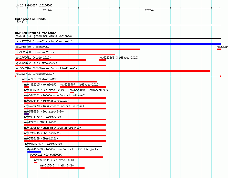The image size is (228, 178).
Task: Click the nsv6596864 (Sedlazeck2020) label
Action: pos(44,111)
